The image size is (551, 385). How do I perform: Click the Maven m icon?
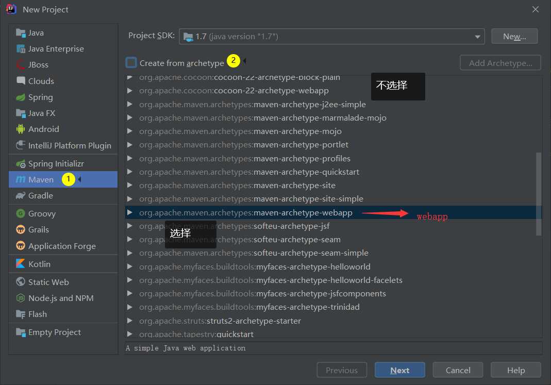21,179
